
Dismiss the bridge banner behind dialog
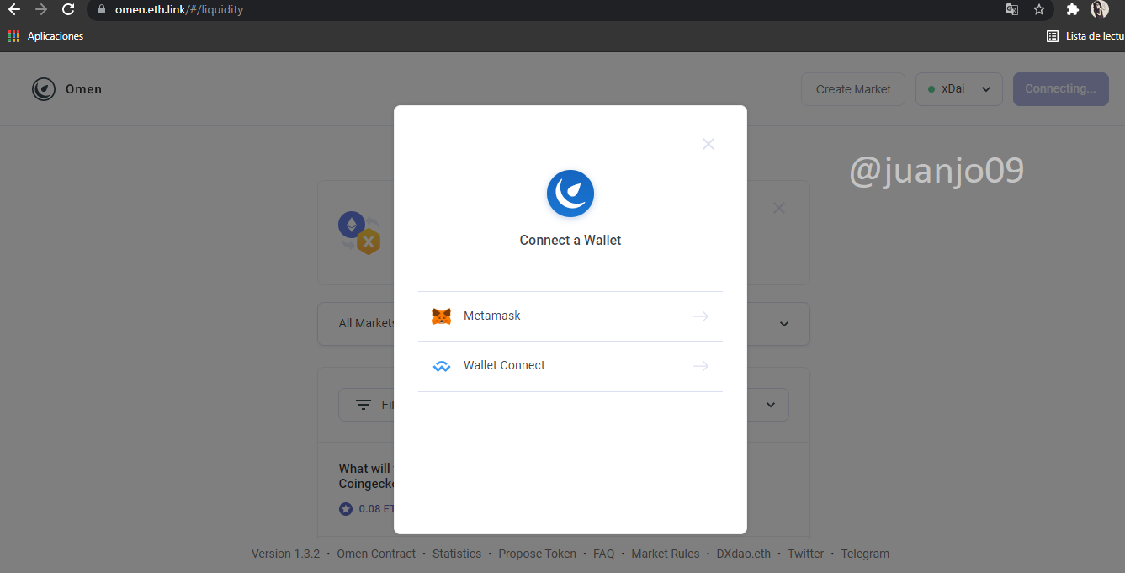[779, 208]
